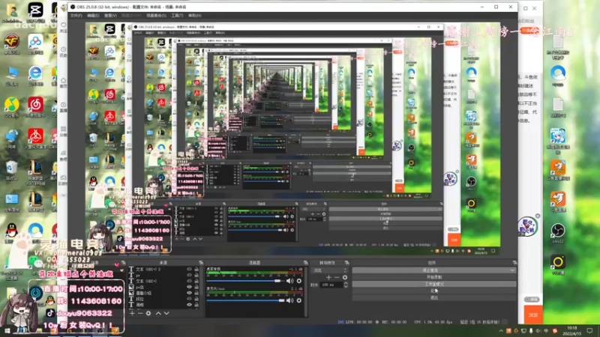Move selected source up with the arrow
The height and width of the screenshot is (337, 600).
pyautogui.click(x=158, y=313)
